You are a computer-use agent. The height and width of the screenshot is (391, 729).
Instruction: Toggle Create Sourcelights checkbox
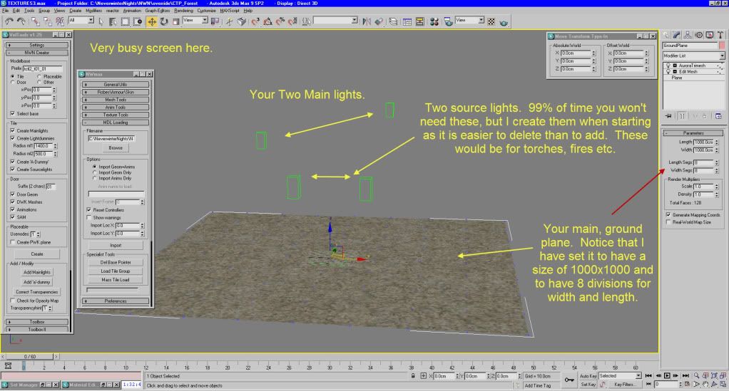point(13,170)
